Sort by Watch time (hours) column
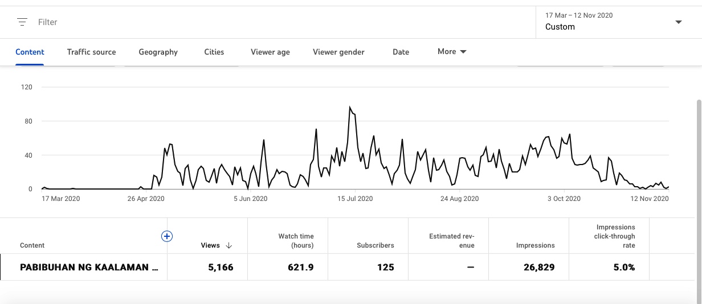 [x=296, y=241]
